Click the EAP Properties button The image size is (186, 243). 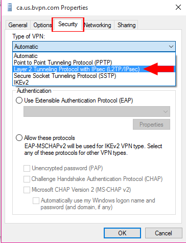click(151, 125)
